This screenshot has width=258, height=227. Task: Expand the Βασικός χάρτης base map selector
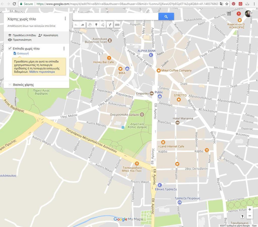tap(10, 85)
